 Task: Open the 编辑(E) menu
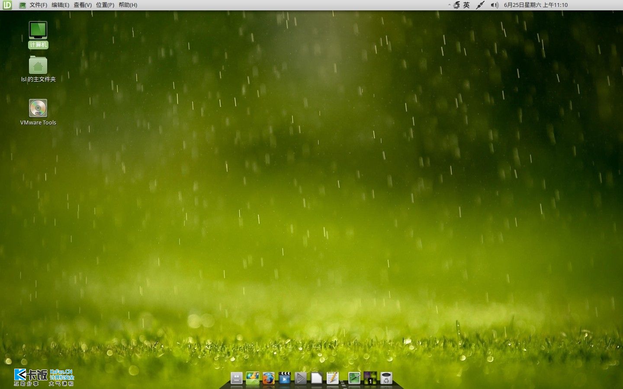[60, 5]
